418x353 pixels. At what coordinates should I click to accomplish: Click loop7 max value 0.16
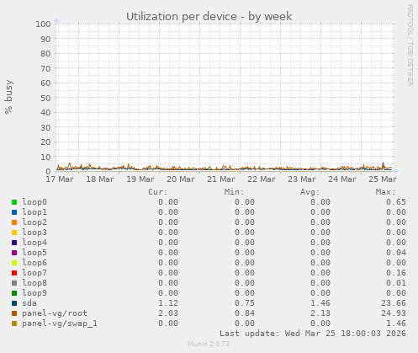pyautogui.click(x=396, y=273)
